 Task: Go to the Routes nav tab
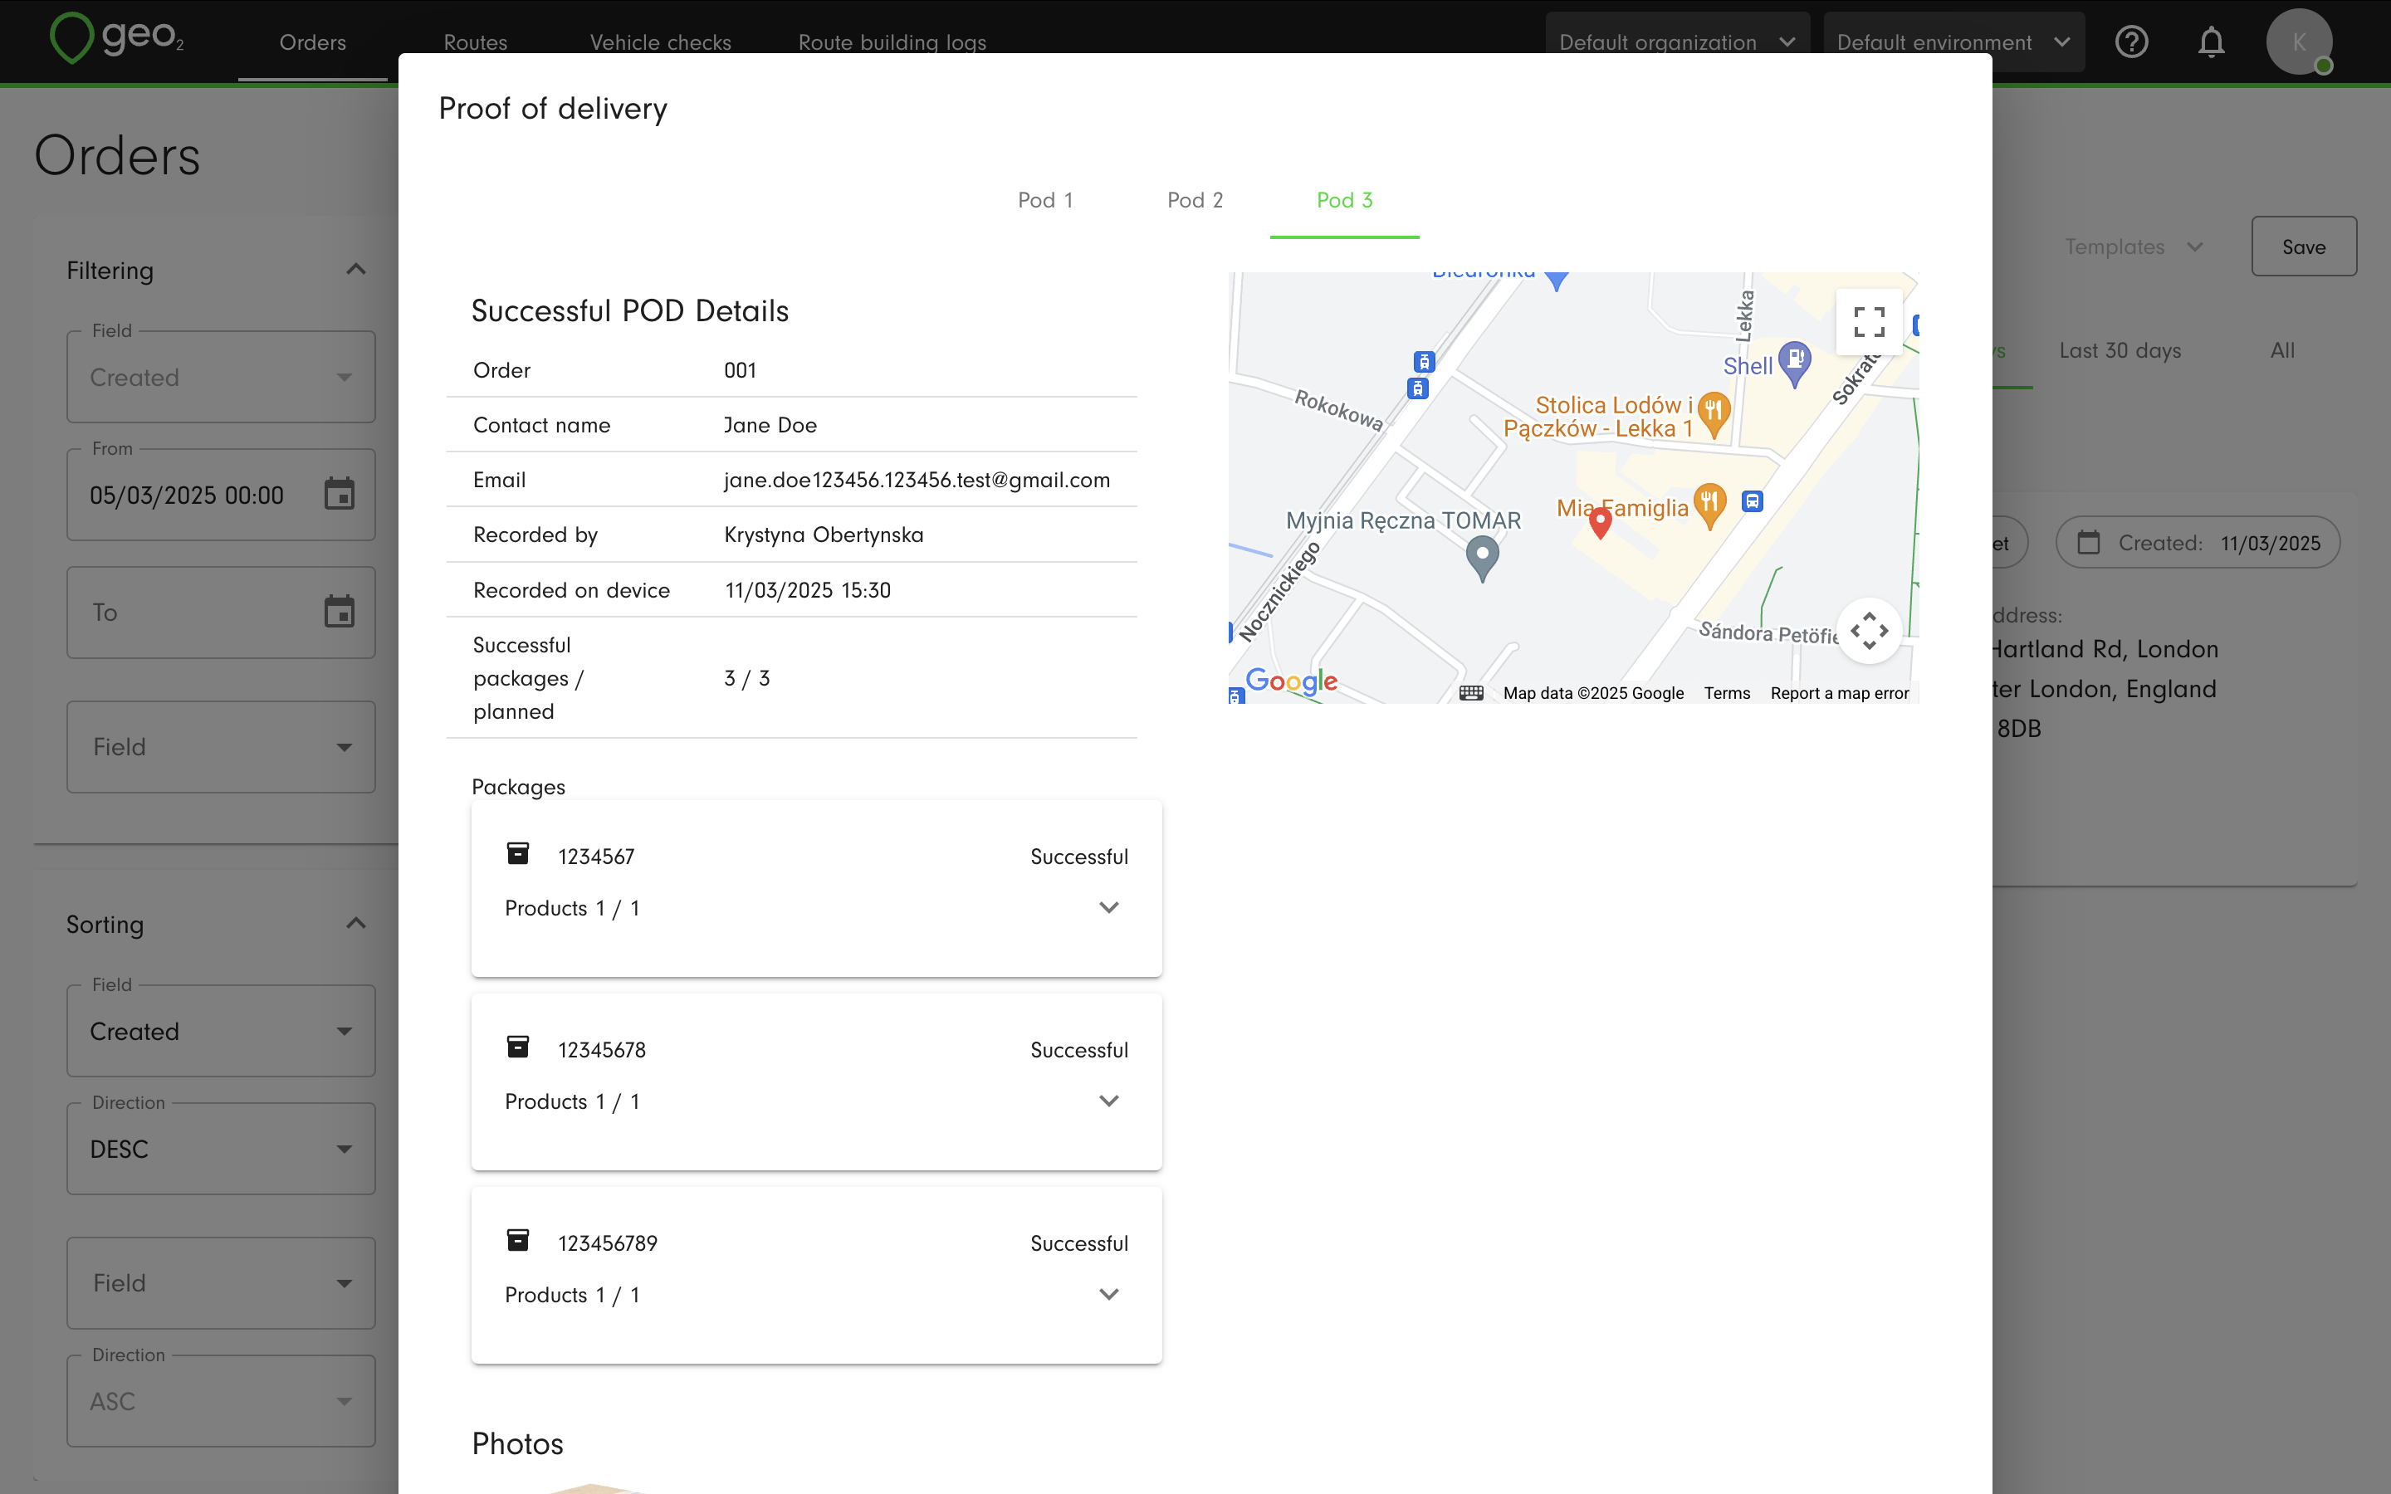[475, 42]
